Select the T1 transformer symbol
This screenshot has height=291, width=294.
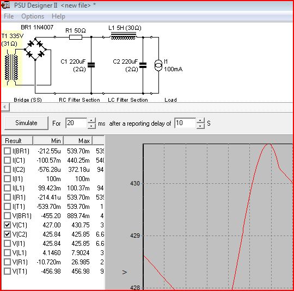(x=11, y=68)
